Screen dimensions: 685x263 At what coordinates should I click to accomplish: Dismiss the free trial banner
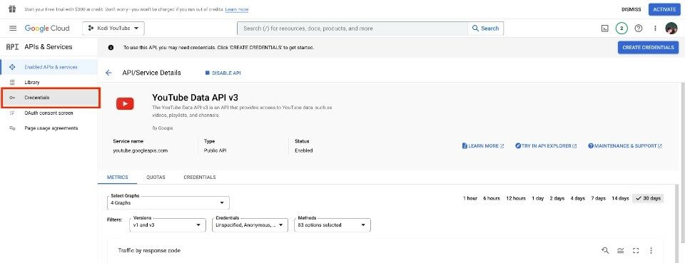631,9
